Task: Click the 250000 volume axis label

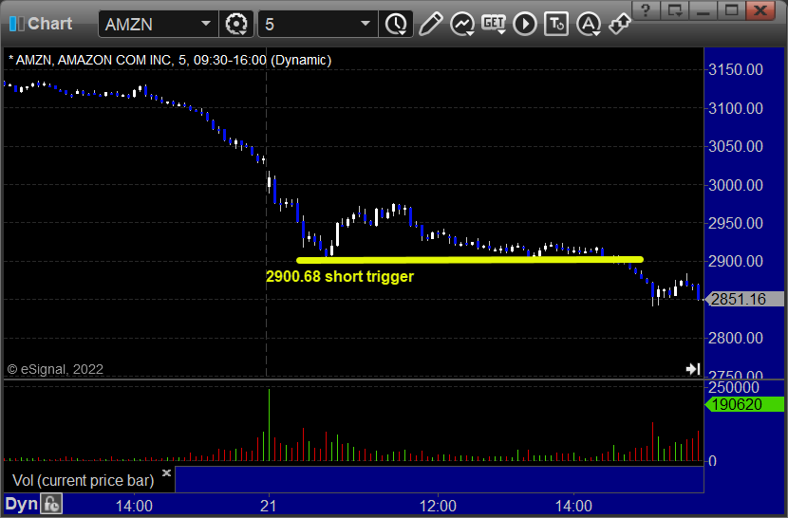Action: click(733, 387)
